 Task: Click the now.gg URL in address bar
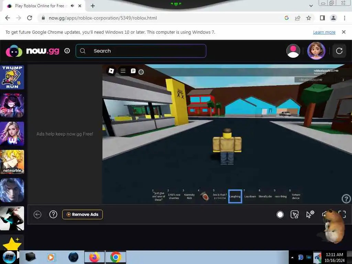[x=102, y=18]
